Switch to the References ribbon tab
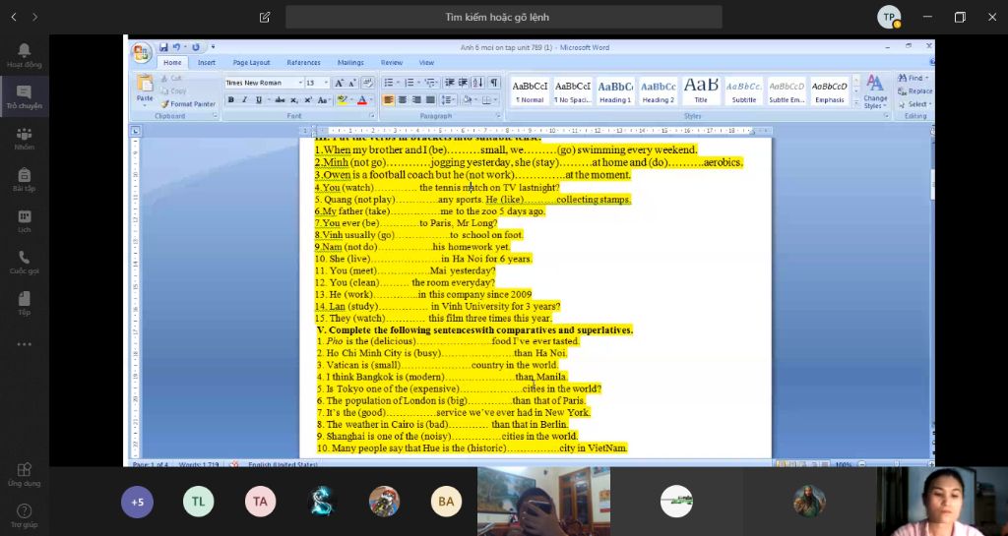The width and height of the screenshot is (1008, 536). [x=303, y=62]
